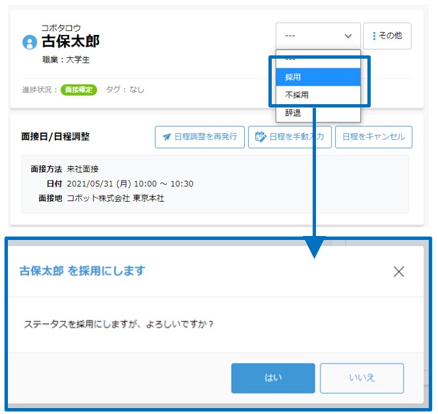
Task: Decline confirmation by clicking いいえ
Action: [x=361, y=378]
